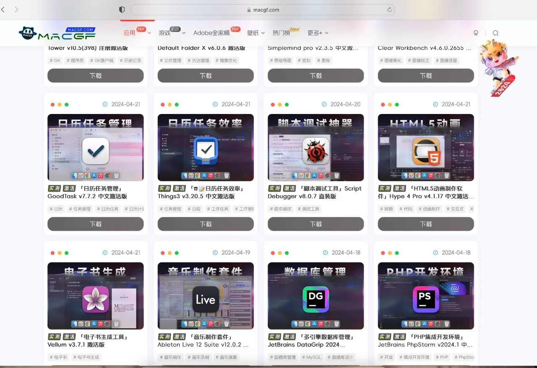The image size is (537, 368).
Task: Download GoodTask via its 下载 button
Action: (95, 224)
